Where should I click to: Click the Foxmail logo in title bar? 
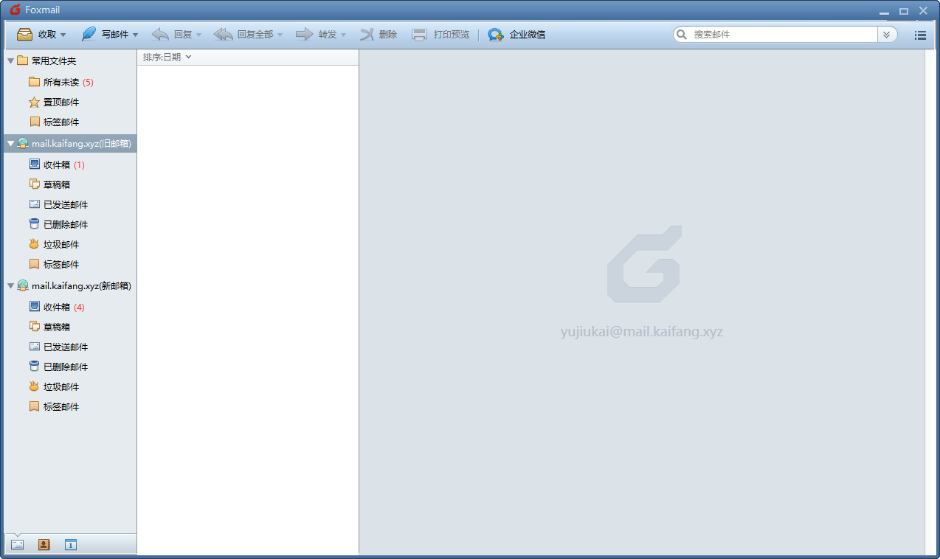(x=15, y=10)
